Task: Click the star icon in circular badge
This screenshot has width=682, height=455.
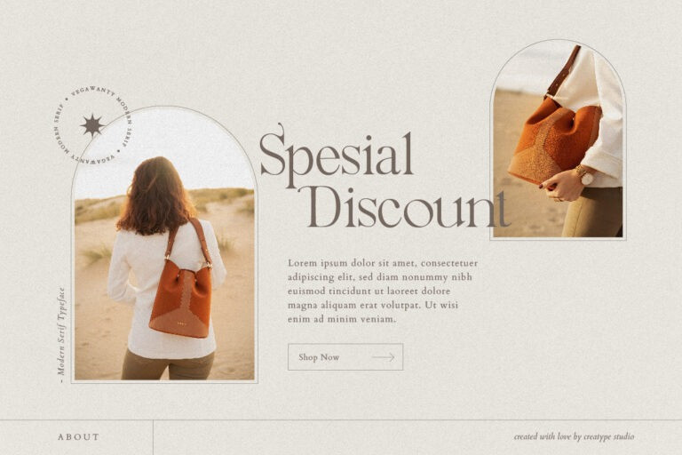Action: (92, 125)
